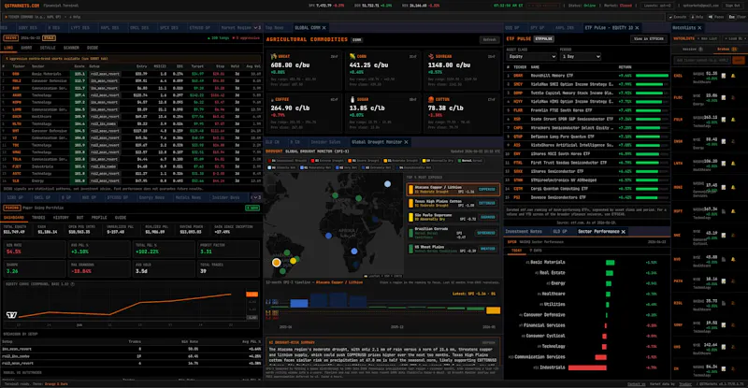Click the View in ETFSCAN button

[648, 39]
